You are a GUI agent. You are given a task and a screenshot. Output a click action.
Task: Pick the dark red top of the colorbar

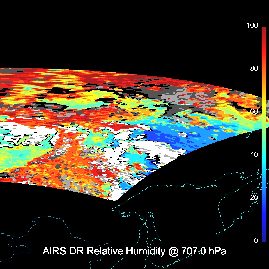tap(264, 31)
